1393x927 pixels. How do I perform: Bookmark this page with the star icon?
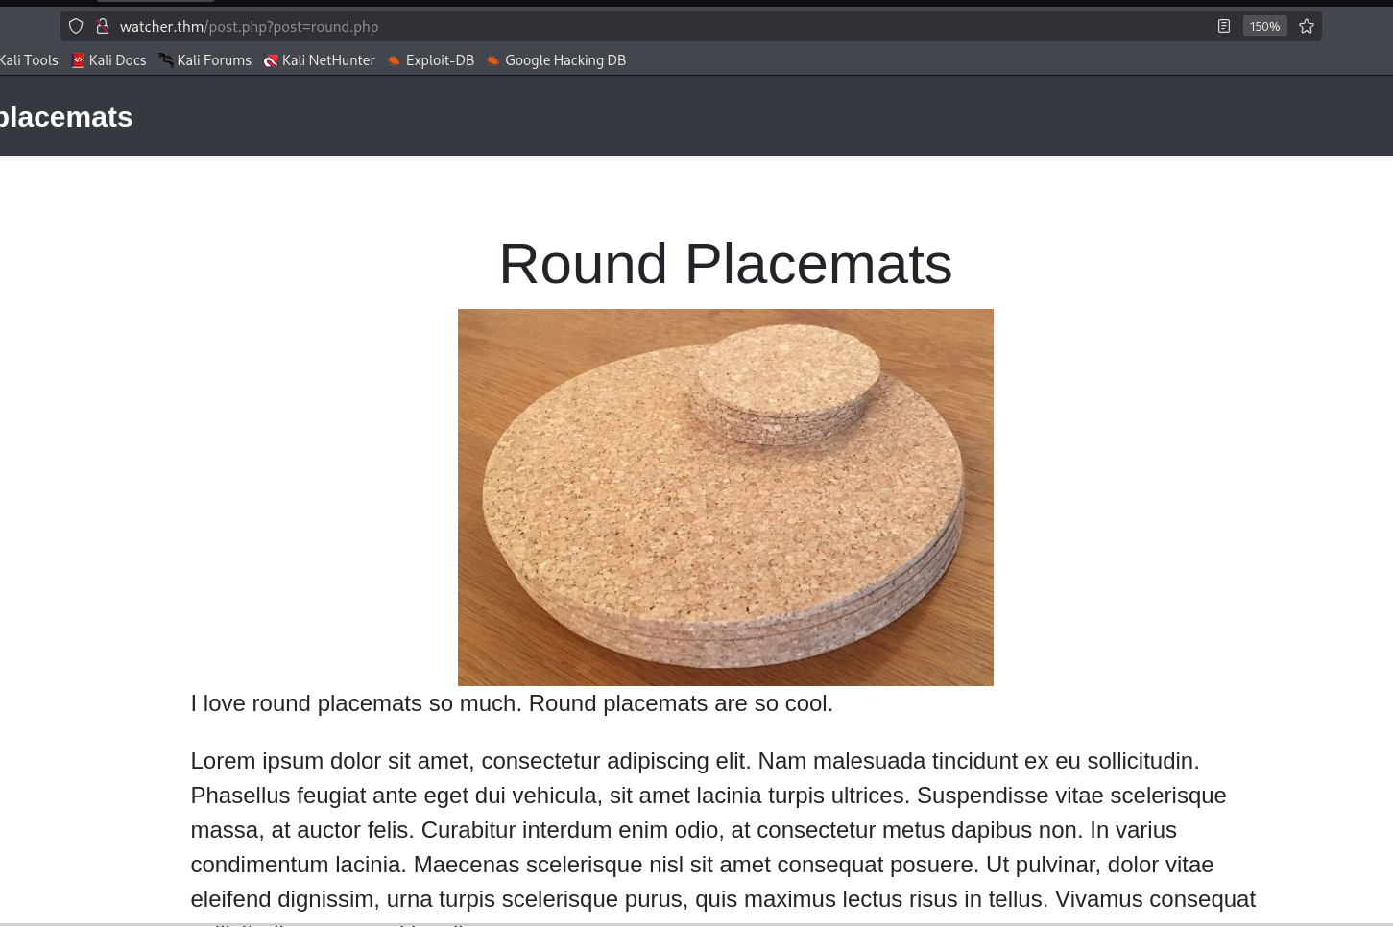[x=1306, y=27]
